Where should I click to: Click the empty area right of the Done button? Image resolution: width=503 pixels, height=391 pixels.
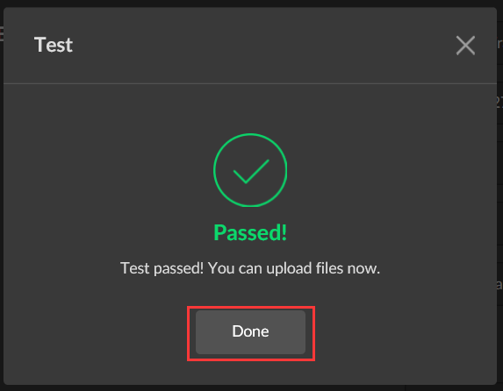pyautogui.click(x=406, y=332)
